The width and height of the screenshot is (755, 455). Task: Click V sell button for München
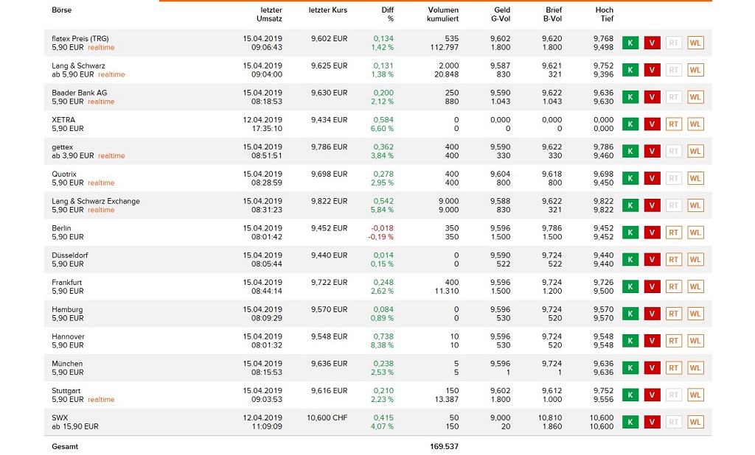coord(652,367)
